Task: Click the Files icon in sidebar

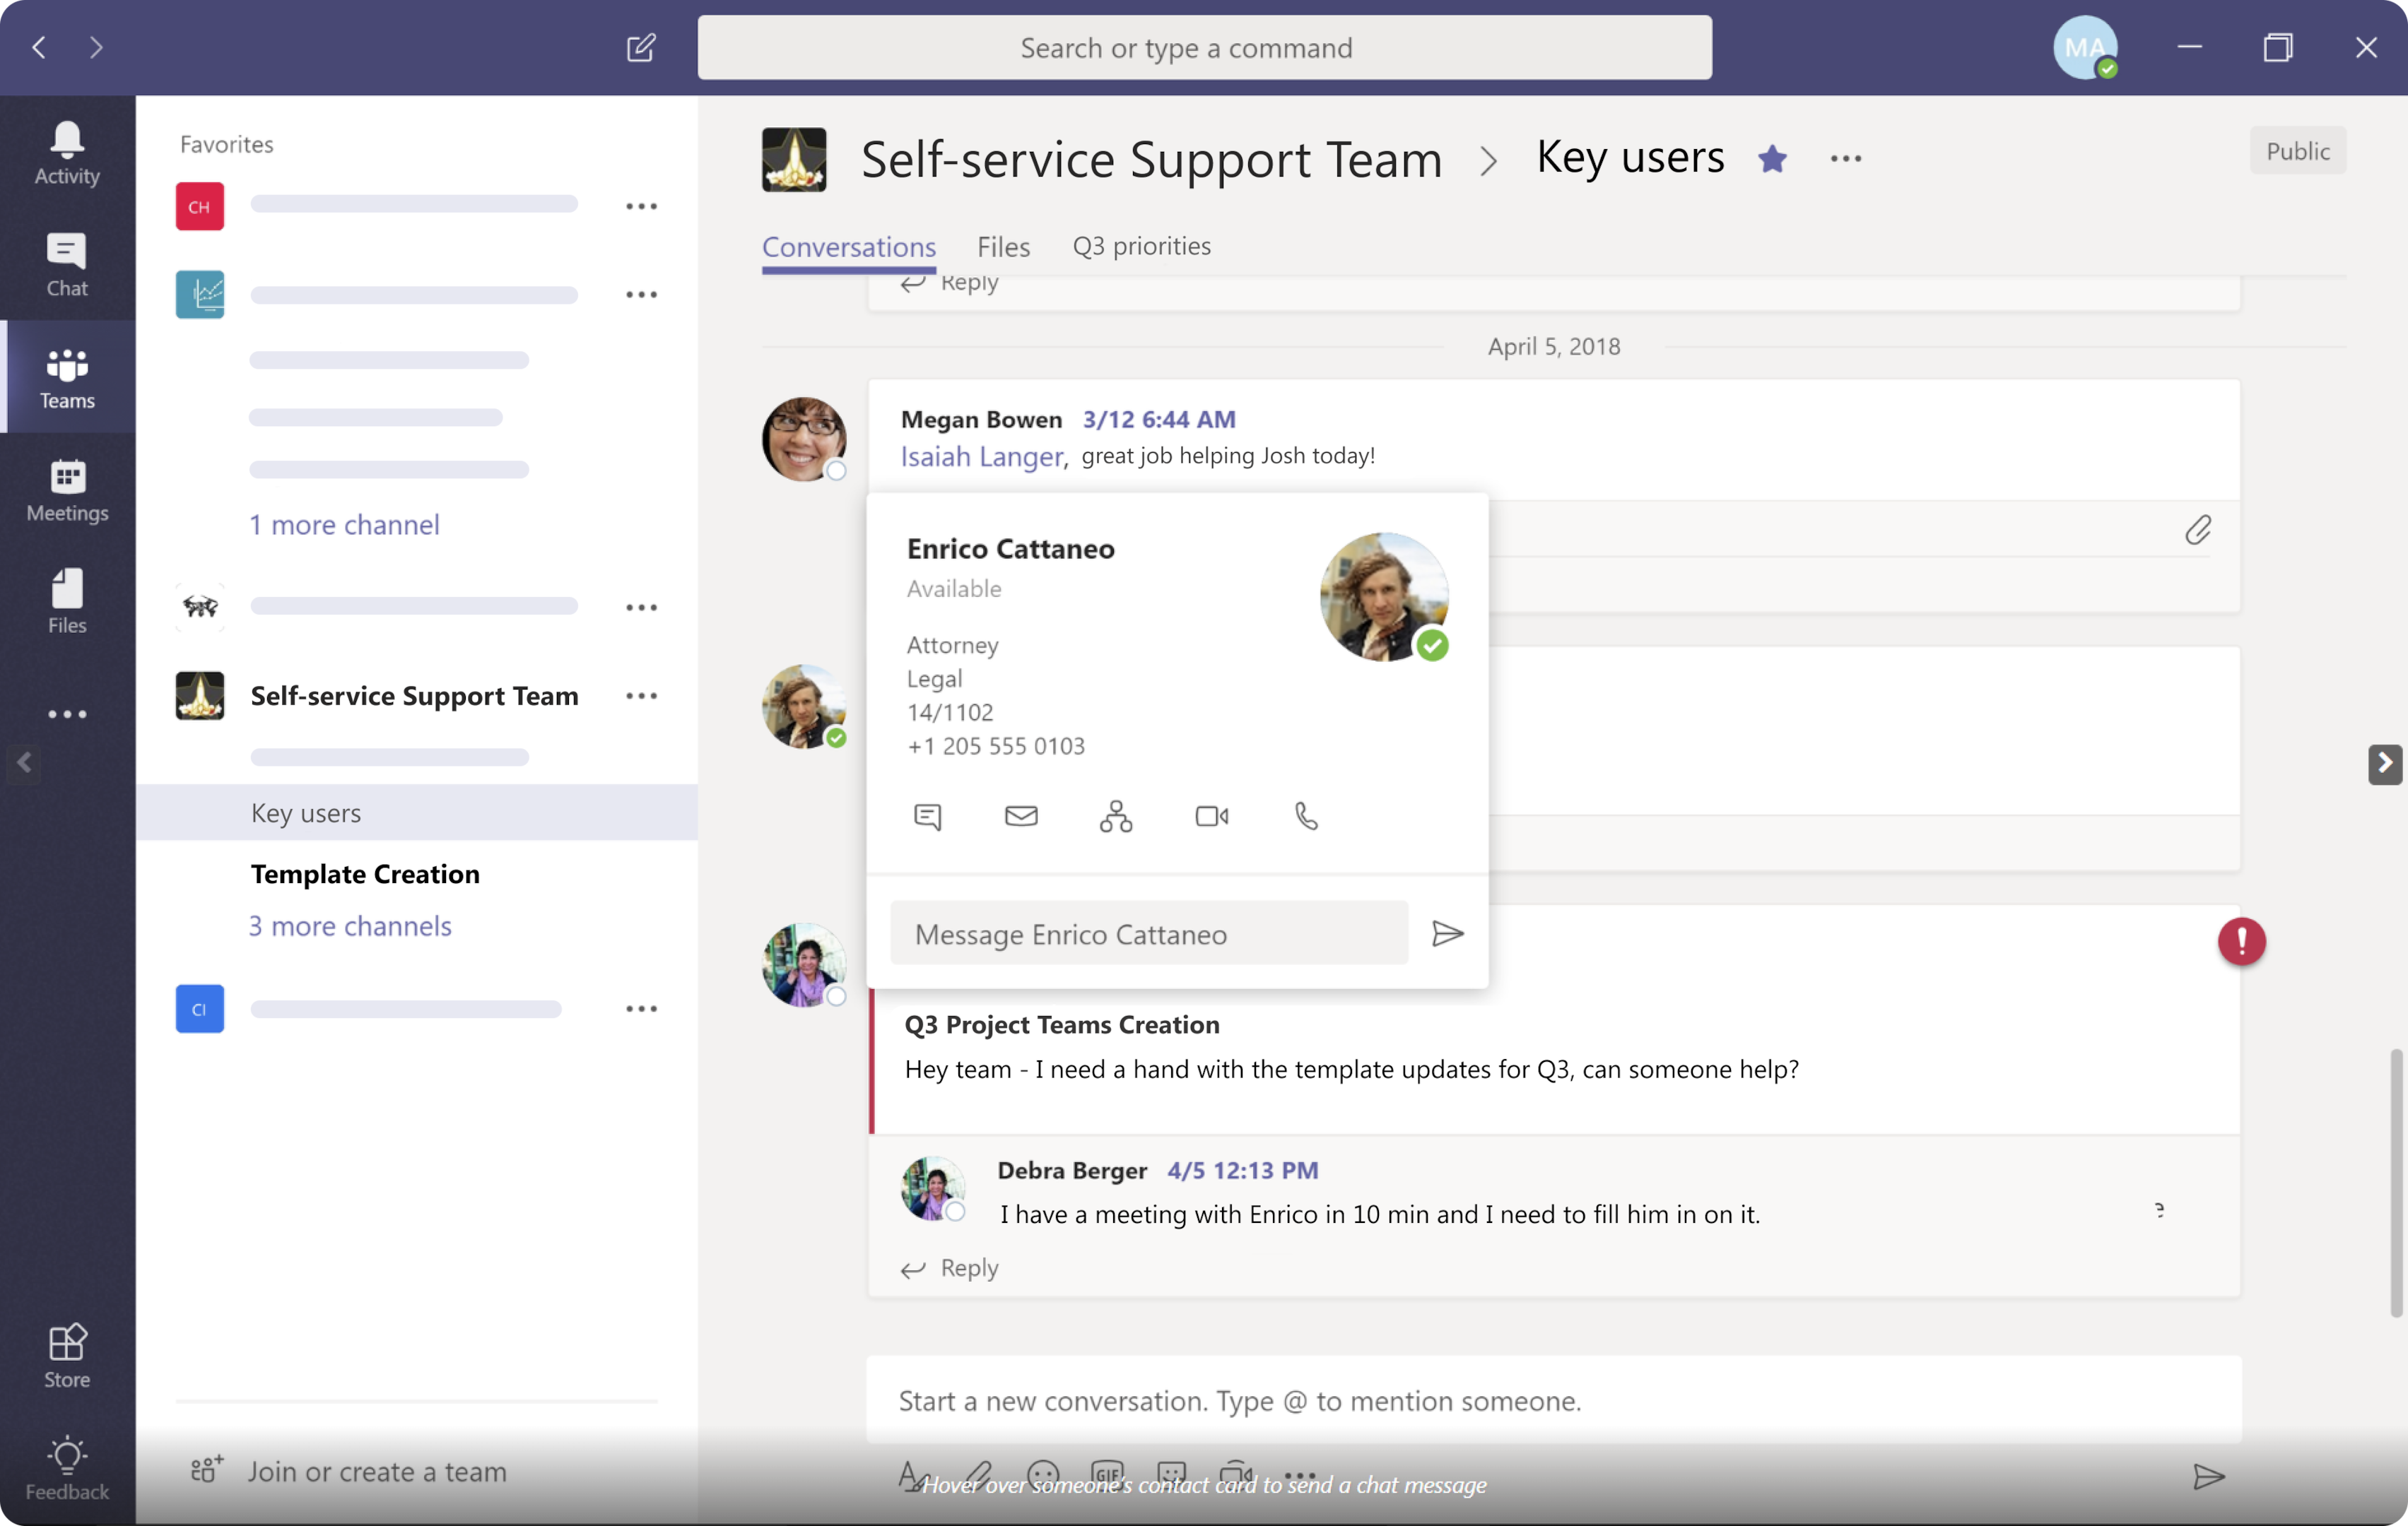Action: (66, 603)
